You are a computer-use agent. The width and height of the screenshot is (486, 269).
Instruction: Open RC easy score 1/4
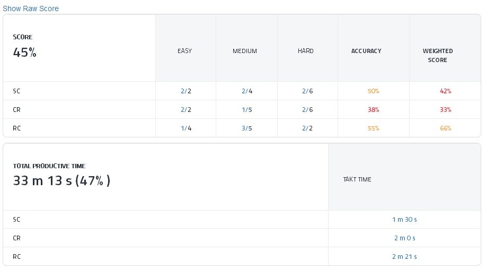(x=185, y=128)
